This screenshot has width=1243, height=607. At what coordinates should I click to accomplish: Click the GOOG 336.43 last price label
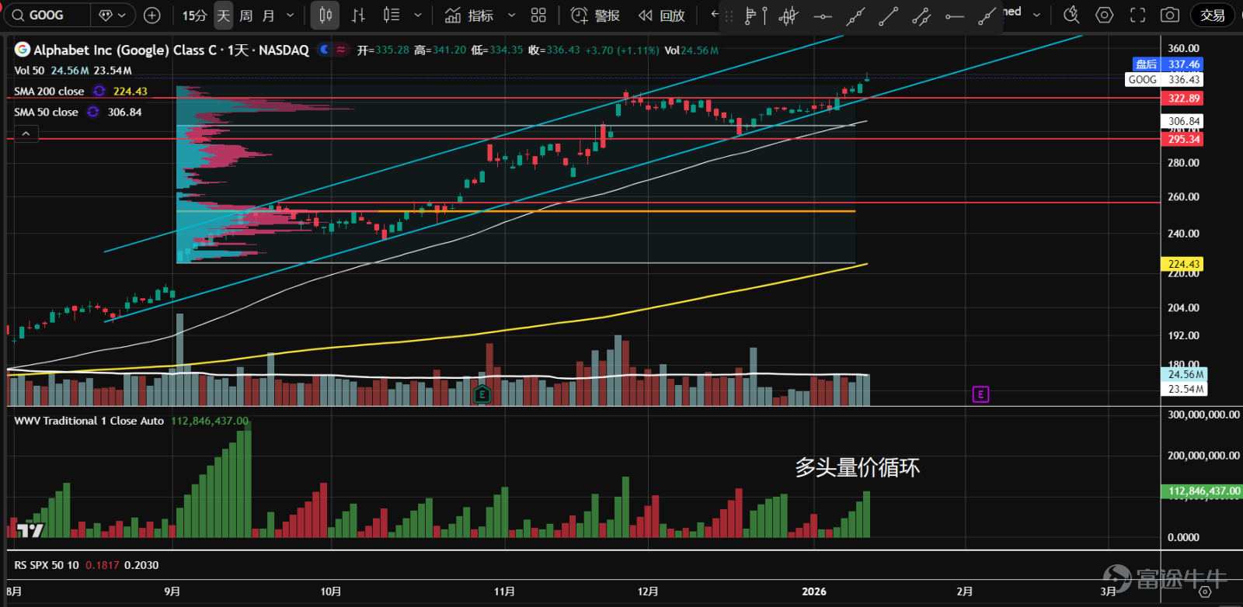point(1165,79)
